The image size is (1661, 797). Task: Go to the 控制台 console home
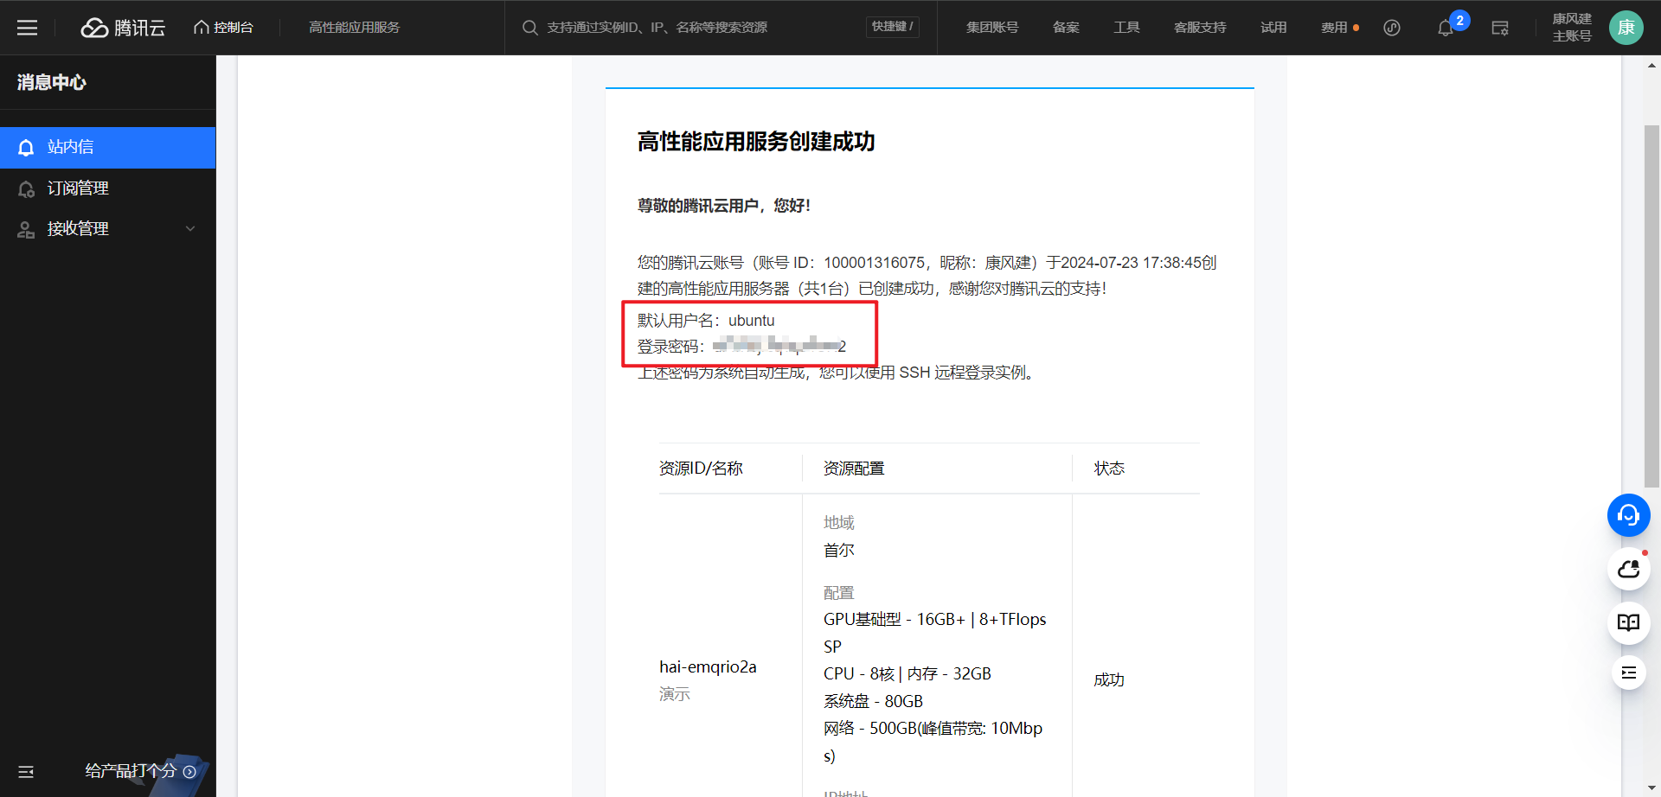coord(223,28)
